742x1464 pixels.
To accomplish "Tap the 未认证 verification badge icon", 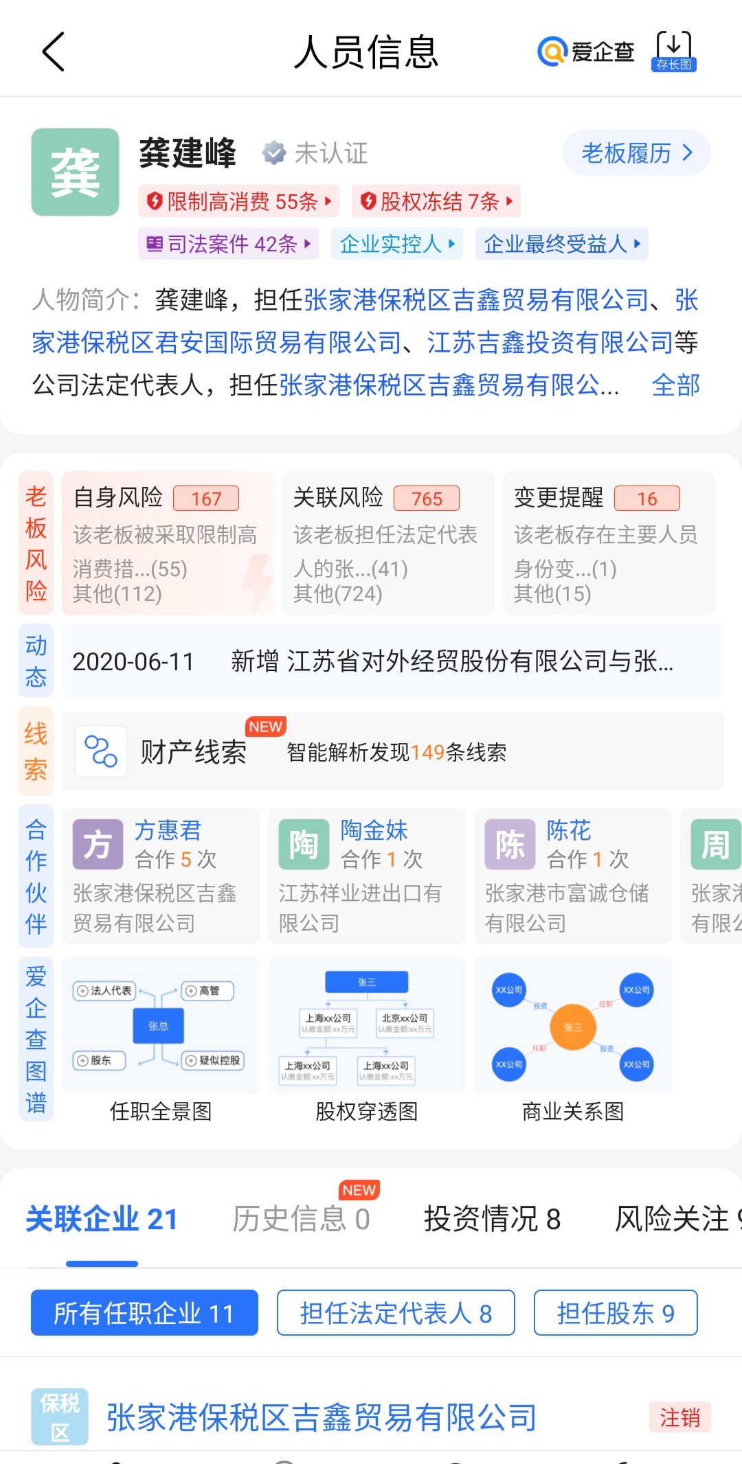I will [x=274, y=152].
